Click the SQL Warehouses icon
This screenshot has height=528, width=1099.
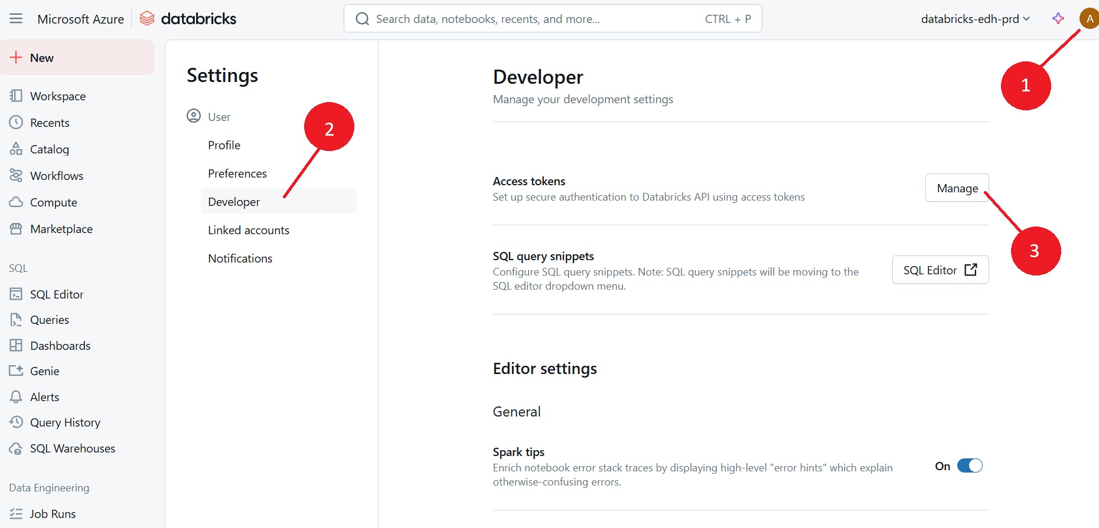tap(16, 448)
